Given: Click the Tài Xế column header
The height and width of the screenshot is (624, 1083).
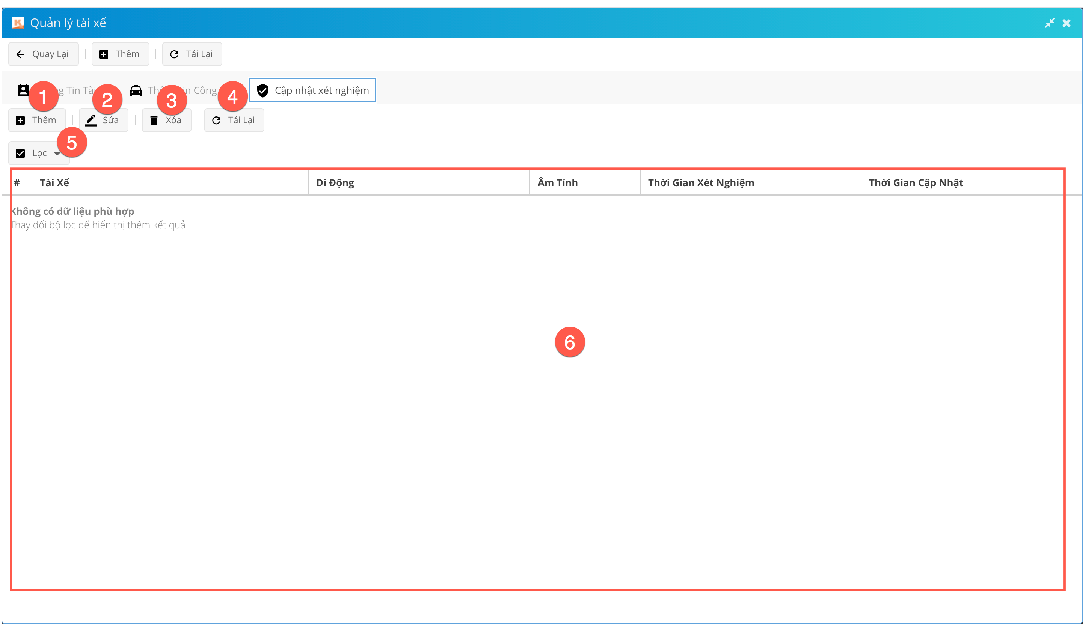Looking at the screenshot, I should (54, 182).
